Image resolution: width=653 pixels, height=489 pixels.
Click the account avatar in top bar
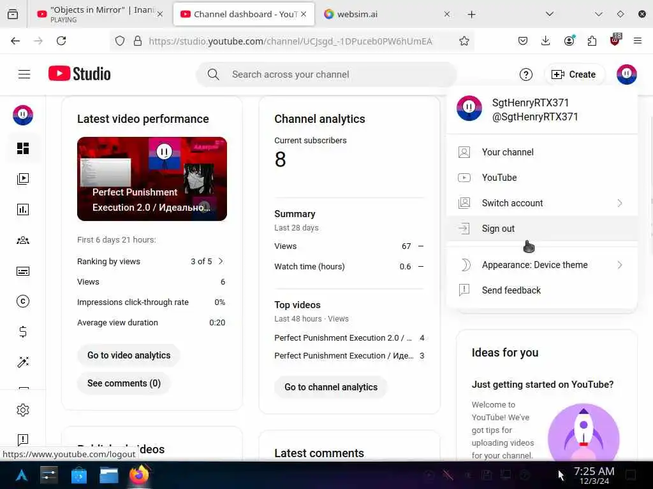point(627,74)
